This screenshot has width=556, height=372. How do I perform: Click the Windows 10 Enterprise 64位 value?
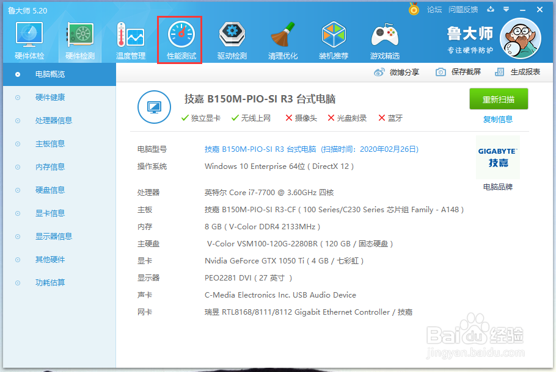coord(279,166)
